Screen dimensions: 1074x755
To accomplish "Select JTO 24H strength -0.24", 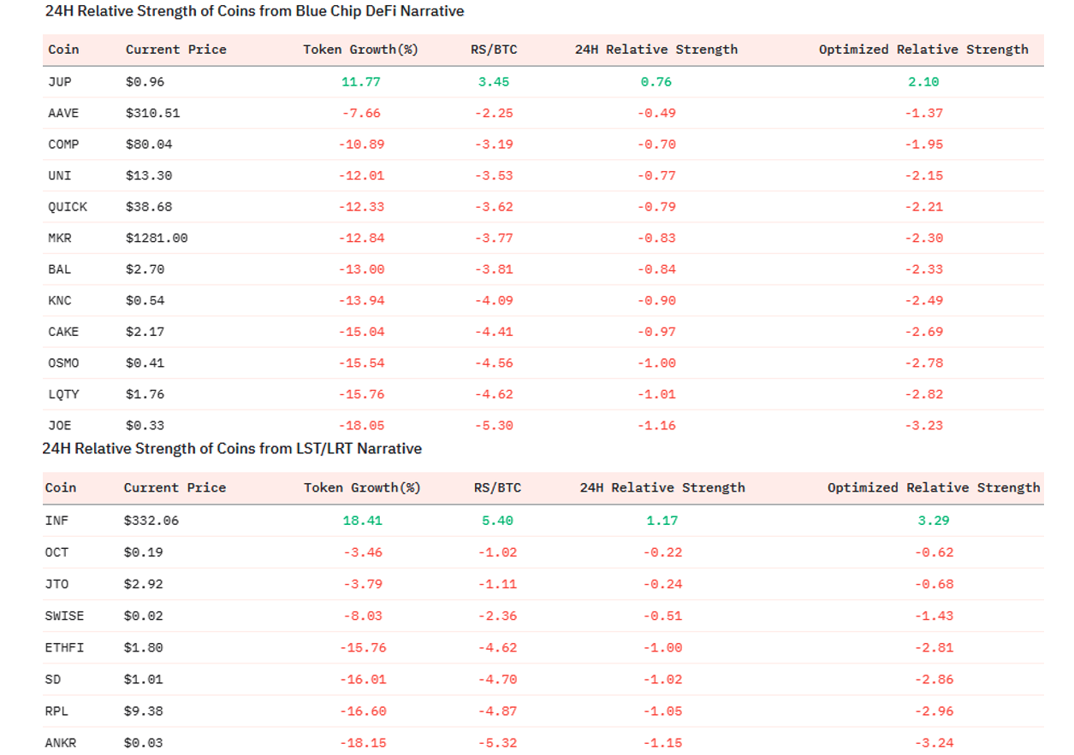I will point(662,584).
